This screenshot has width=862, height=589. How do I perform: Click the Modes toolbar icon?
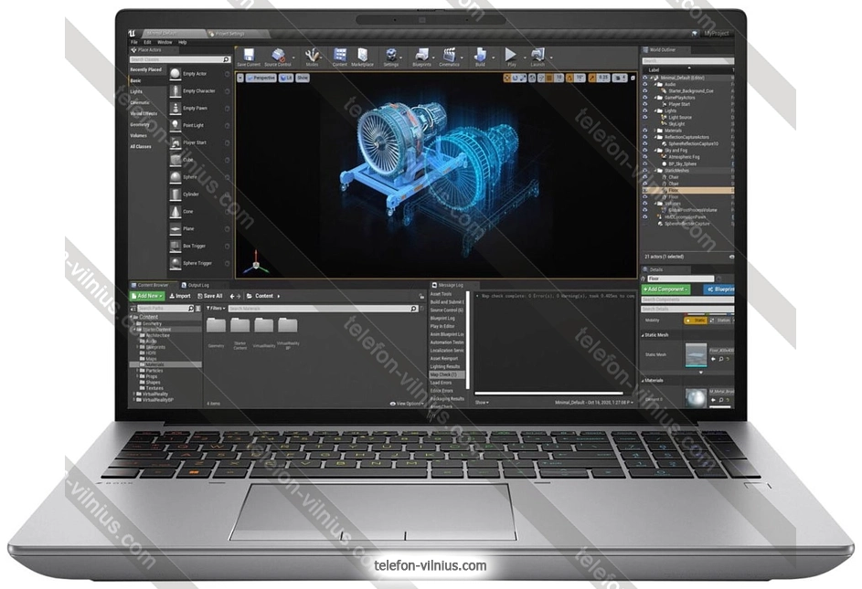coord(313,57)
